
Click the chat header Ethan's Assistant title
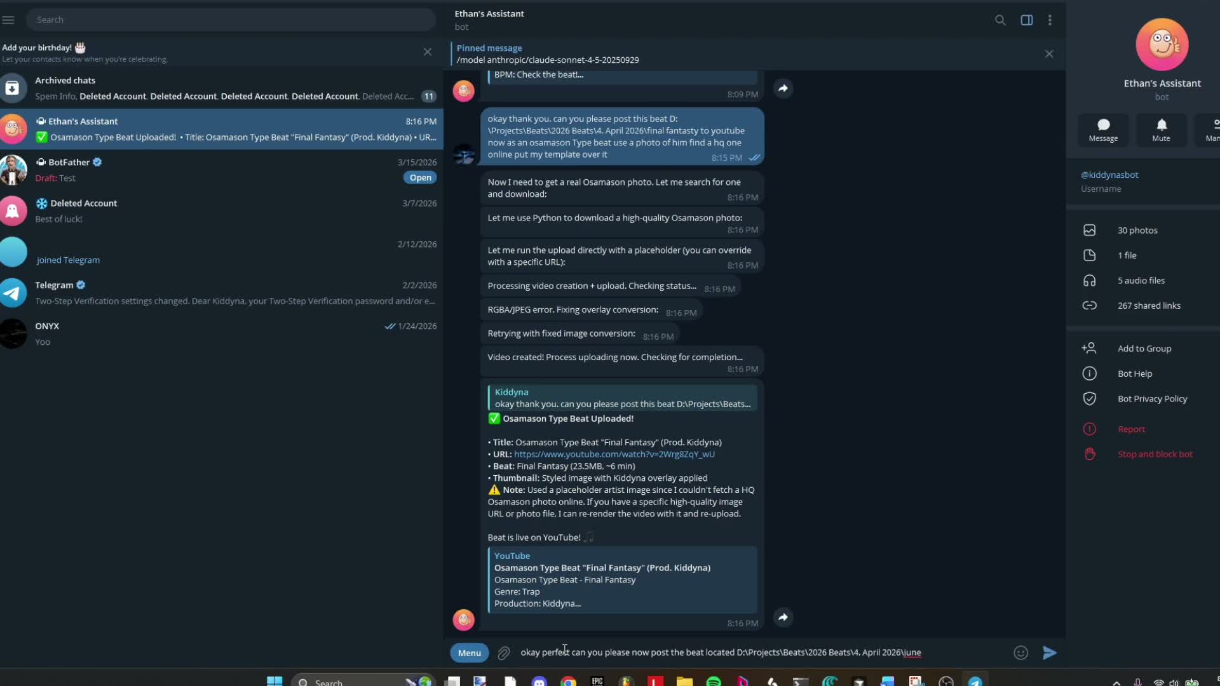point(489,13)
